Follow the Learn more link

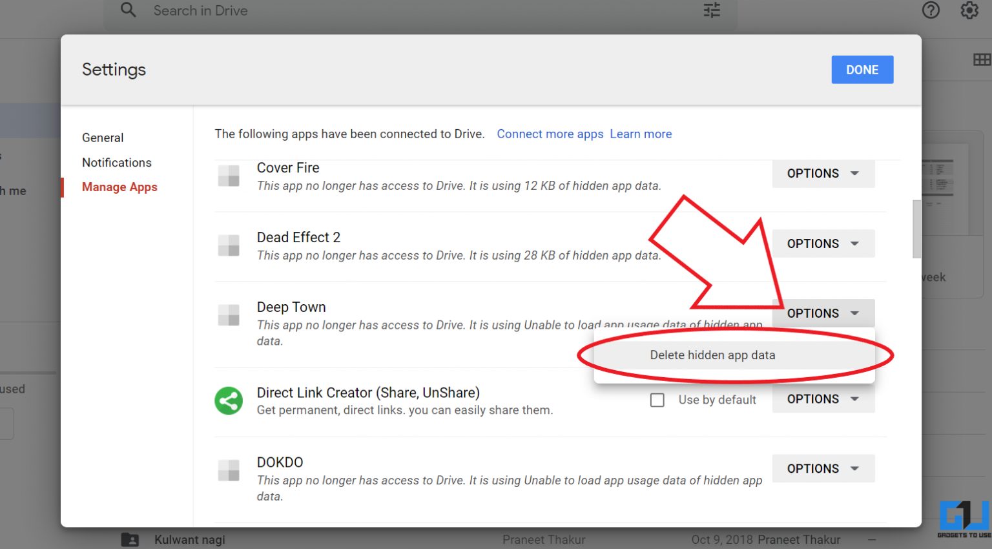[x=641, y=134]
